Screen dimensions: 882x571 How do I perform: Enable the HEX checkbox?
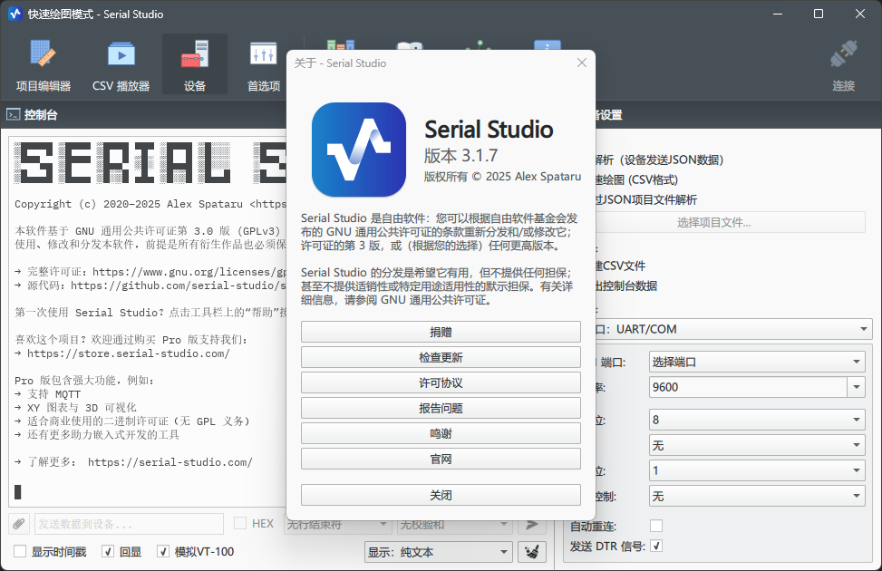240,523
